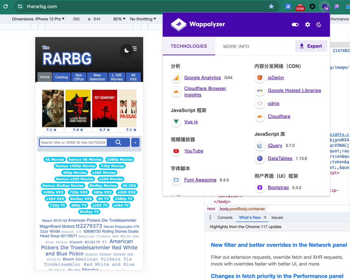
Task: Open the tt2279373 tag cloud link
Action: click(89, 226)
